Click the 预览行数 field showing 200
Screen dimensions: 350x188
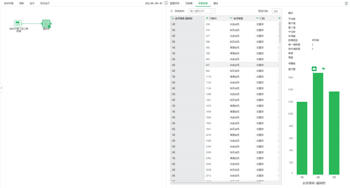click(x=277, y=11)
